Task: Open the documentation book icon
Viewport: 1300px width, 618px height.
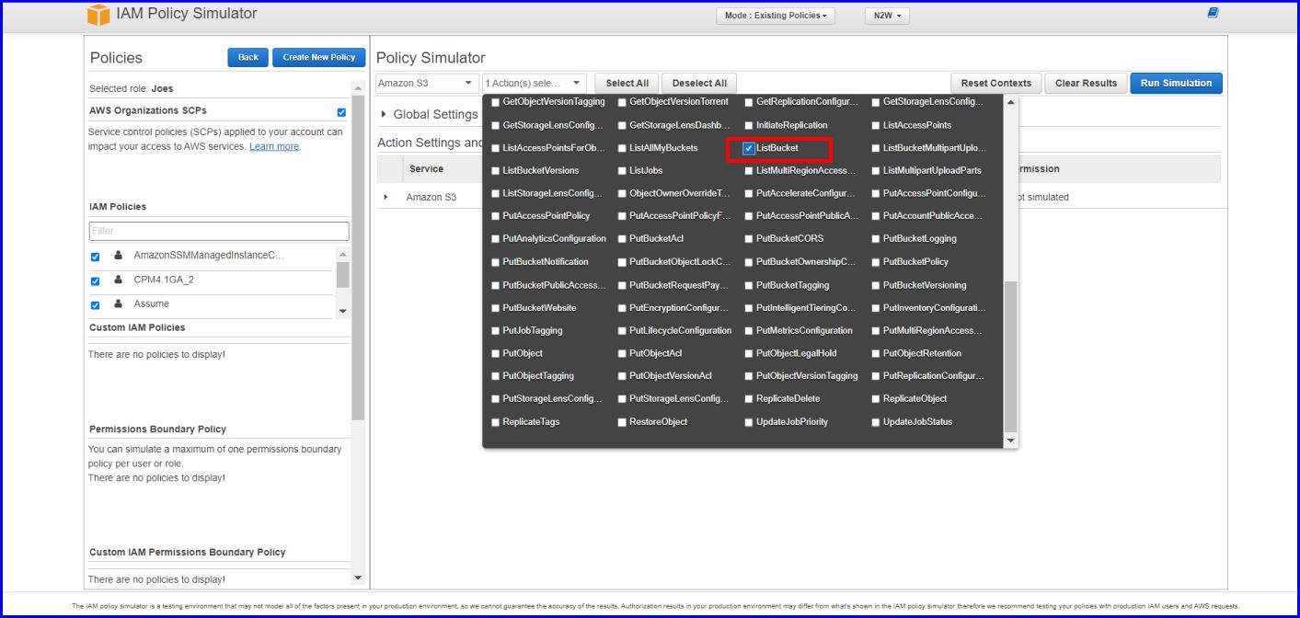Action: (x=1213, y=13)
